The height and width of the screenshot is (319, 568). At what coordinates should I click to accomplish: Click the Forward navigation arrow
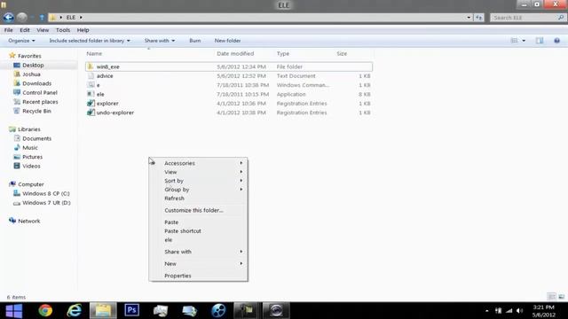click(21, 17)
